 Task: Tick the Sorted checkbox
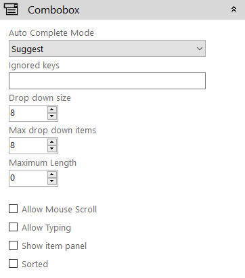[x=13, y=264]
